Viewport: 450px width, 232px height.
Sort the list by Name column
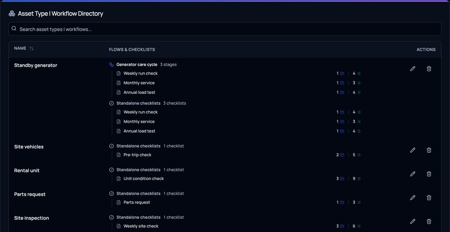point(32,48)
